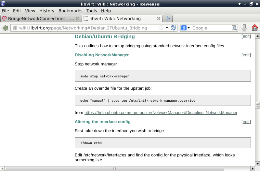260x171 pixels.
Task: Click the search magnifier icon
Action: (x=234, y=28)
